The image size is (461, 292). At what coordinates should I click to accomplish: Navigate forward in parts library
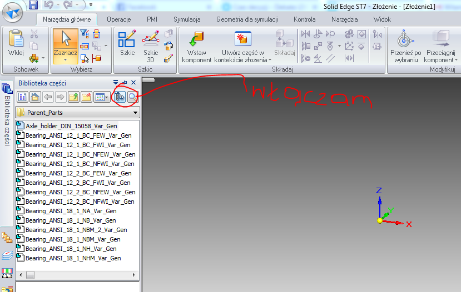(x=61, y=97)
